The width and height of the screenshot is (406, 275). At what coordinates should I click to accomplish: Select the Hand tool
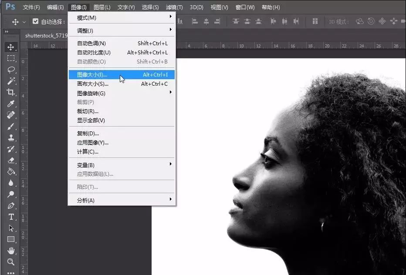pyautogui.click(x=11, y=251)
